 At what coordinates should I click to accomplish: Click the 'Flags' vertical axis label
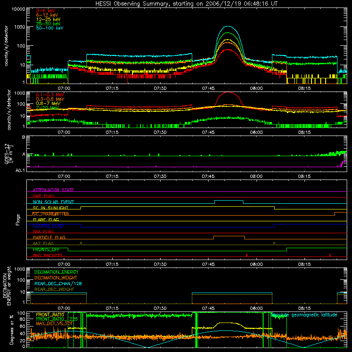18,220
